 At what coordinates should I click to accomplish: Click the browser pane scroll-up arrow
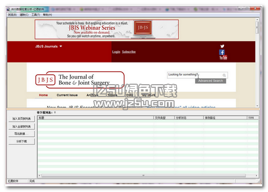257,20
